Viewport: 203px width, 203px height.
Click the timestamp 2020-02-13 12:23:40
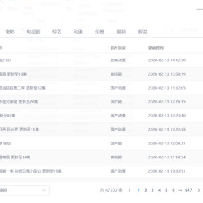click(167, 116)
